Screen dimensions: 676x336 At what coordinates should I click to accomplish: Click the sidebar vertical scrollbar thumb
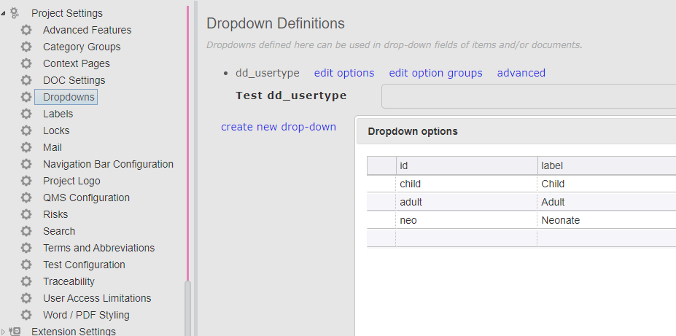point(187,306)
